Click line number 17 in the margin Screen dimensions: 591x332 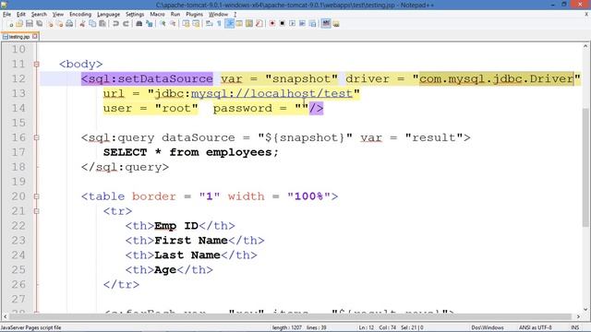tap(18, 152)
